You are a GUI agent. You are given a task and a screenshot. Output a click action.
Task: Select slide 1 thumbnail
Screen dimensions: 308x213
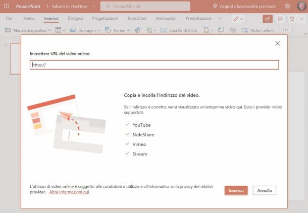[16, 59]
